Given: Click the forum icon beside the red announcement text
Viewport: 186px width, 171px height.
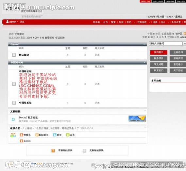Looking at the screenshot, I should [x=14, y=84].
